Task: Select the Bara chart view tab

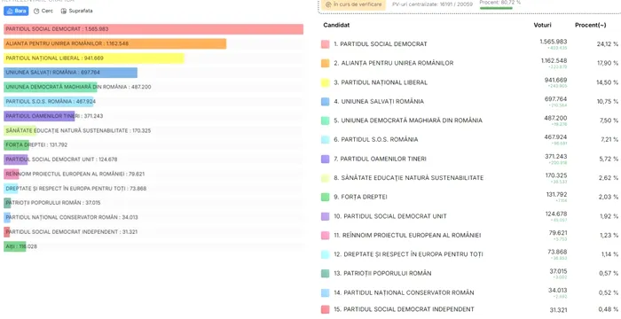Action: click(x=16, y=12)
